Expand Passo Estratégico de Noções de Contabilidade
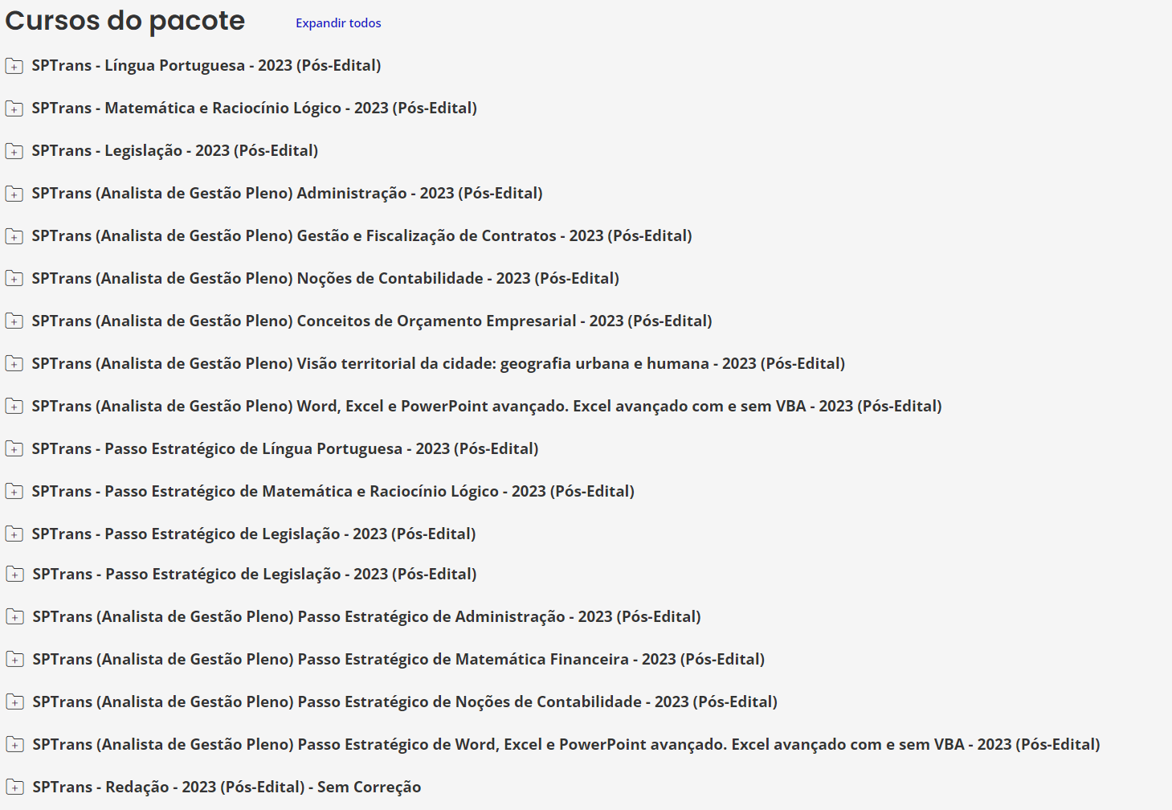1172x810 pixels. coord(15,702)
